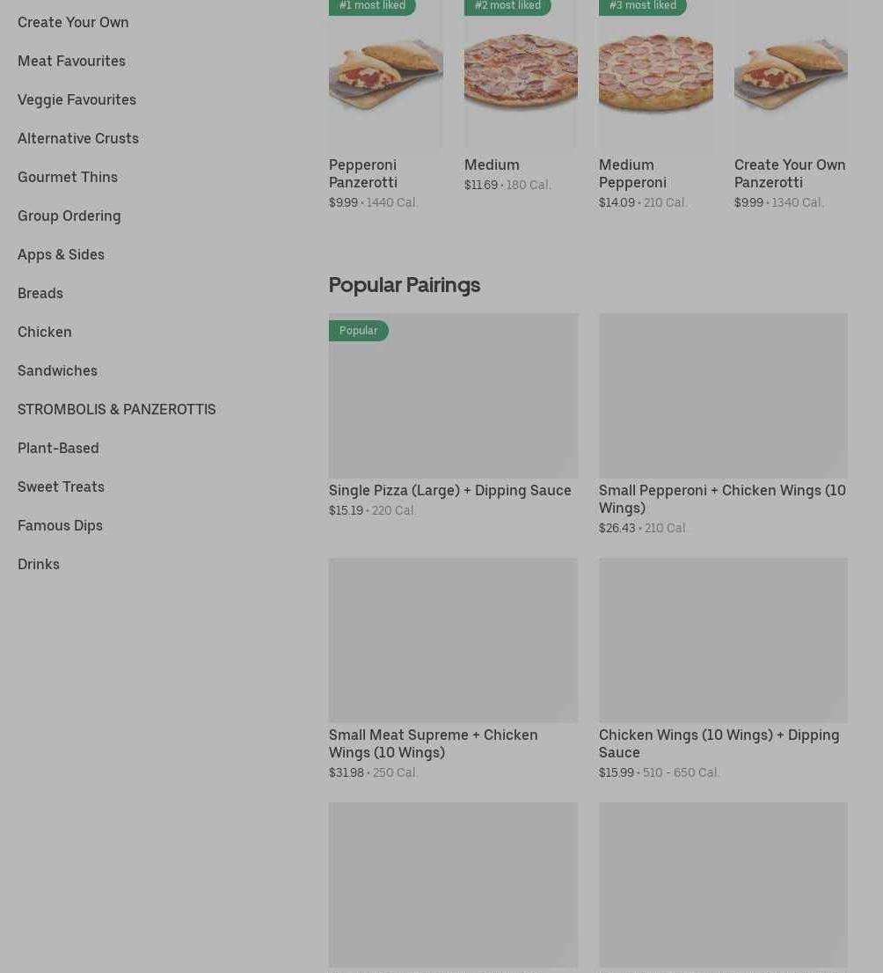Select the Medium Pepperoni pizza photo
883x973 pixels.
(655, 77)
